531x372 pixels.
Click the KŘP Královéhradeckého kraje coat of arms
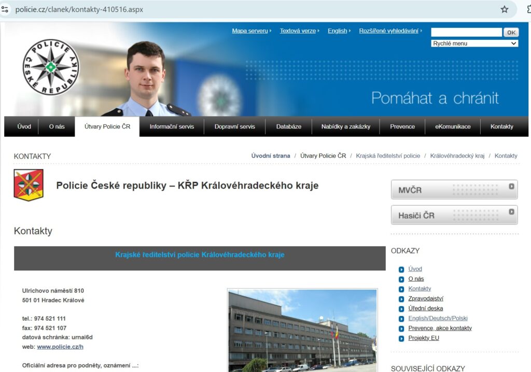29,185
